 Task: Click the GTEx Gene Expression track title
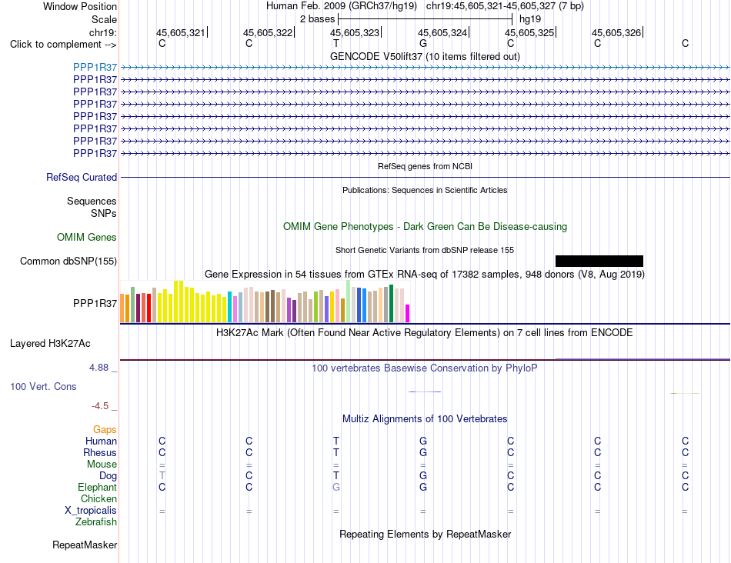(x=425, y=274)
